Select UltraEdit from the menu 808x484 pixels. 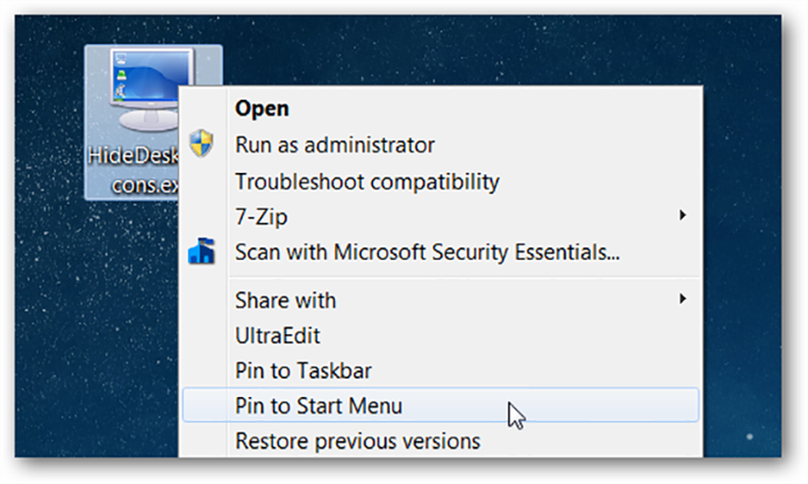click(278, 335)
